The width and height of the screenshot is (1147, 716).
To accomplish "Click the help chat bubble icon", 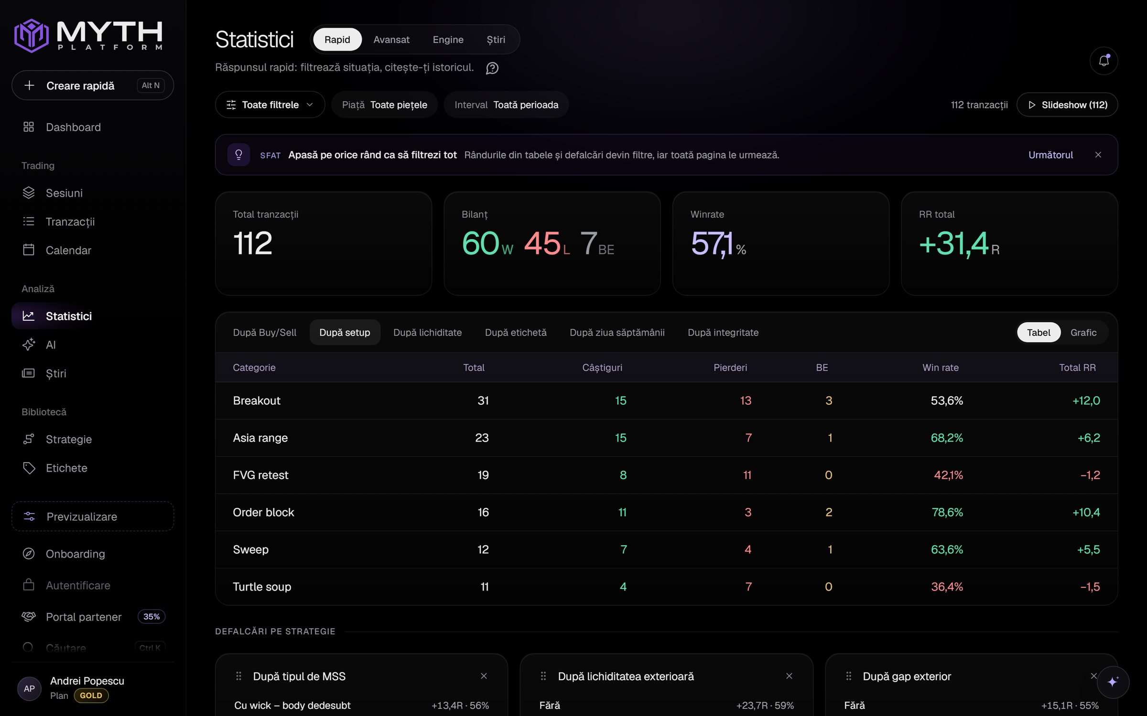I will (492, 68).
